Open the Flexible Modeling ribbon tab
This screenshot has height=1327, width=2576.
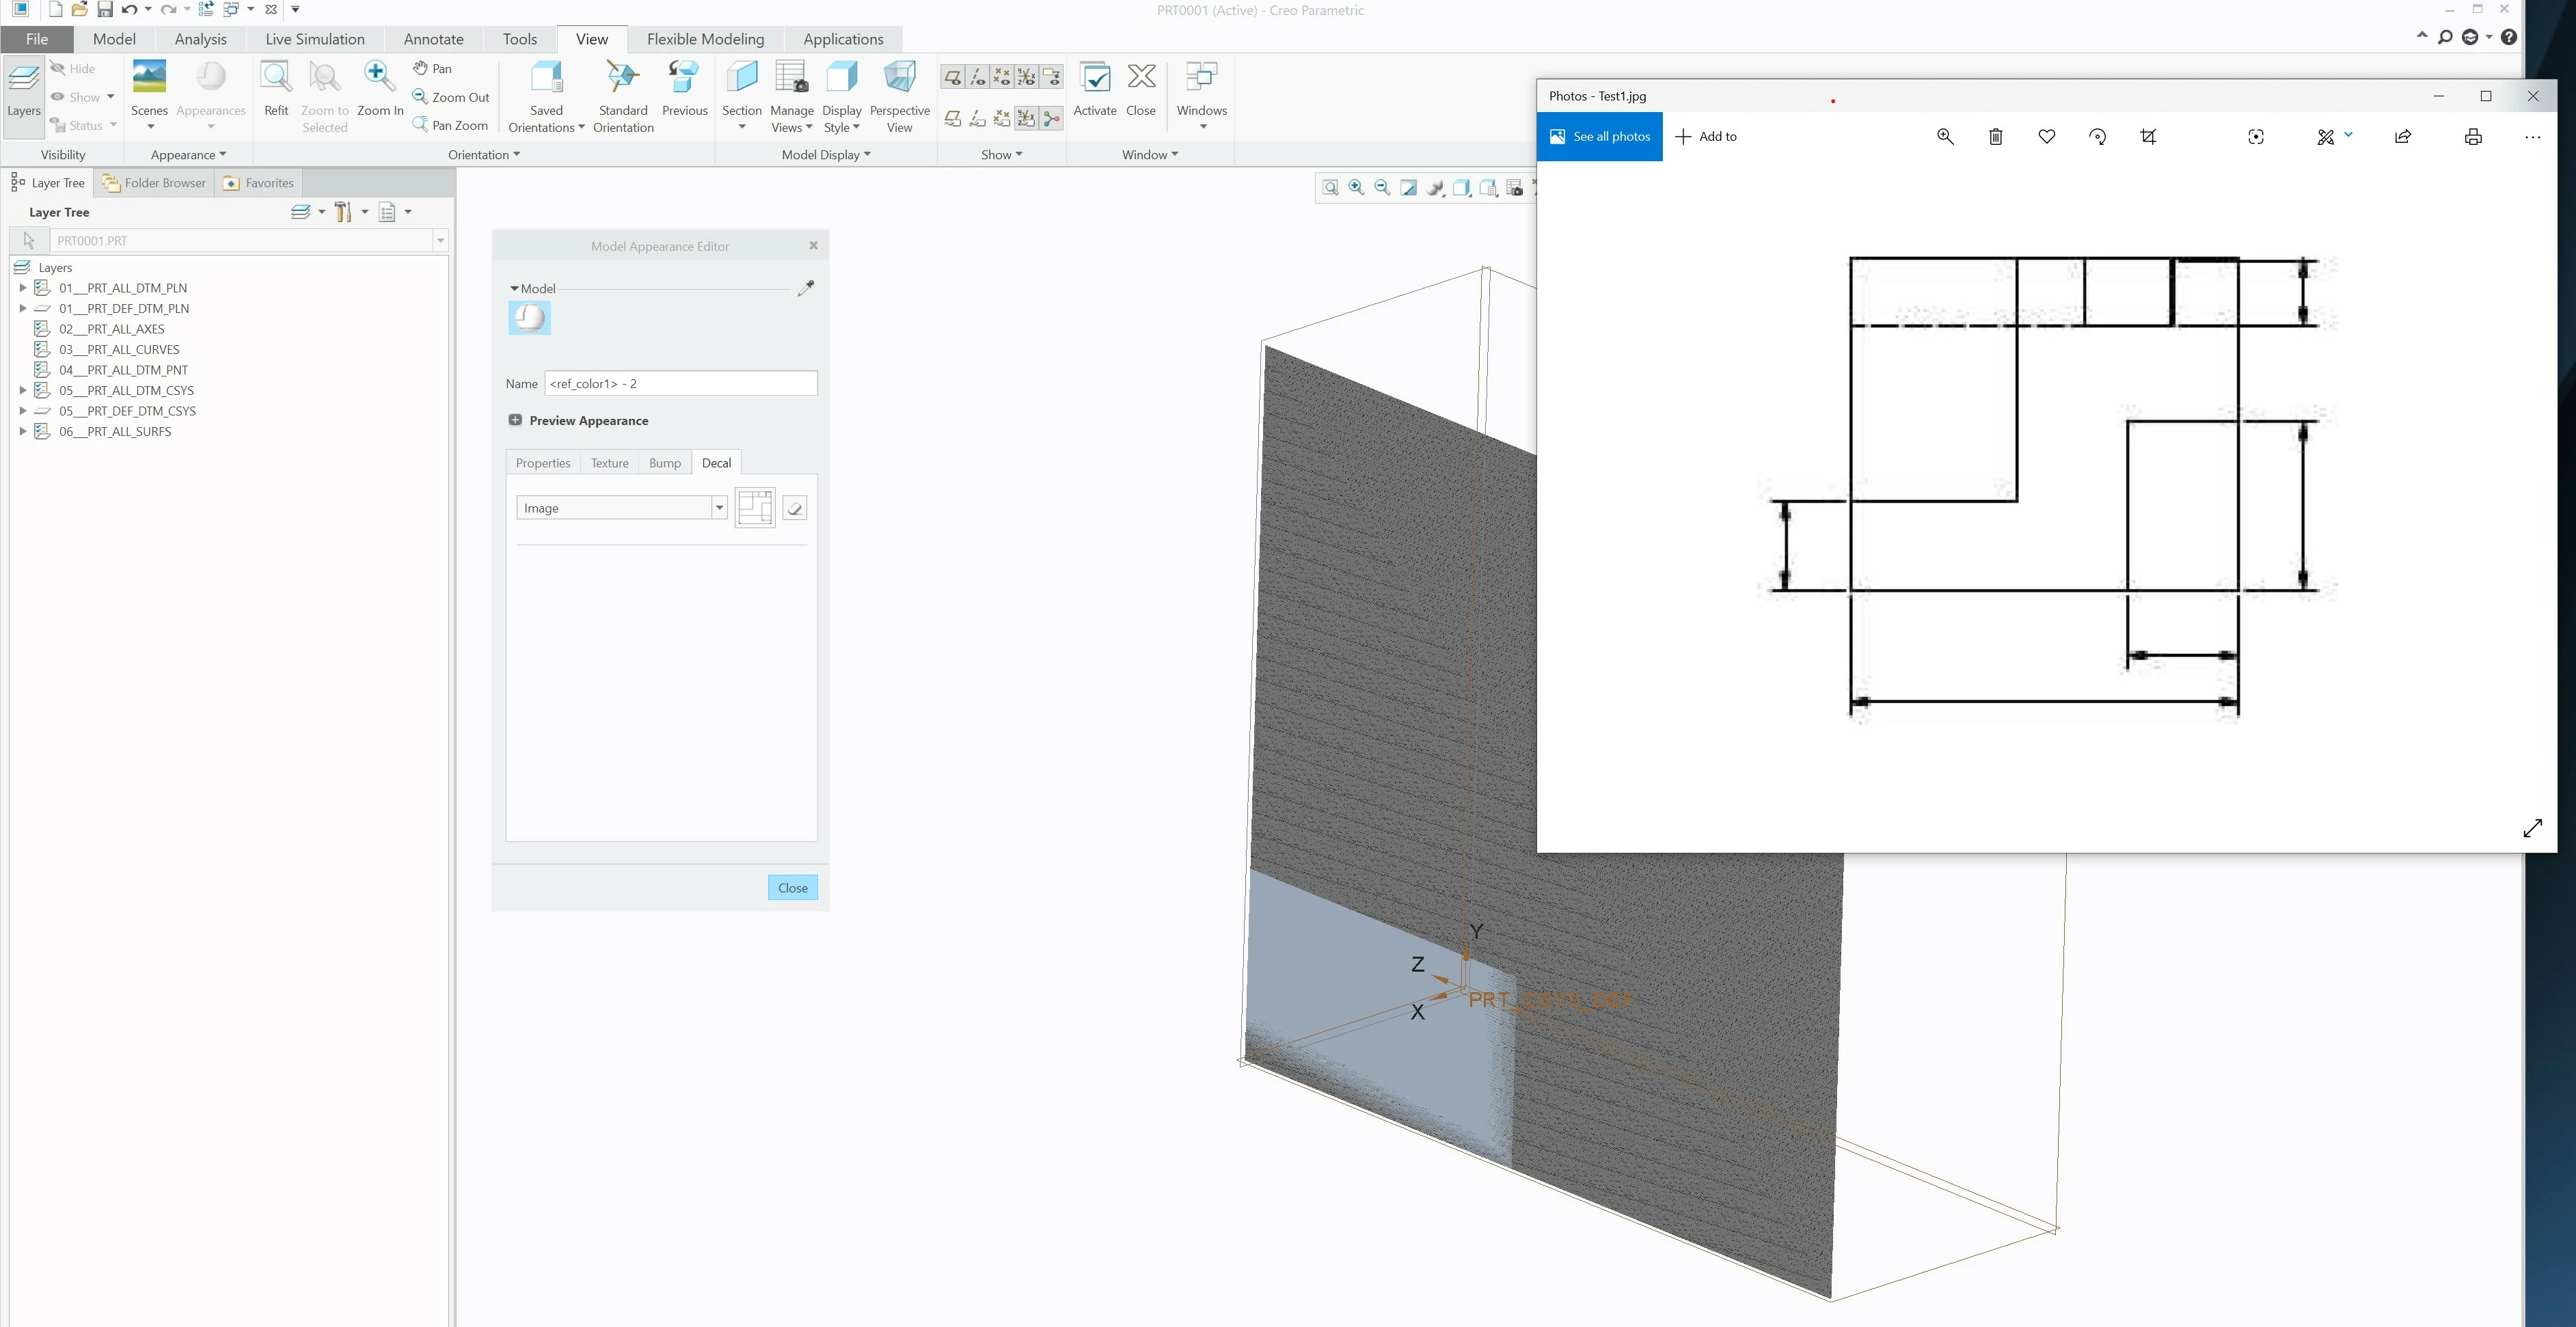point(705,39)
